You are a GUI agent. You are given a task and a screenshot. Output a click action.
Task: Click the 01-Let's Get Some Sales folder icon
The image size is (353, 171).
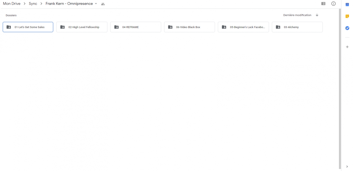[x=9, y=27]
